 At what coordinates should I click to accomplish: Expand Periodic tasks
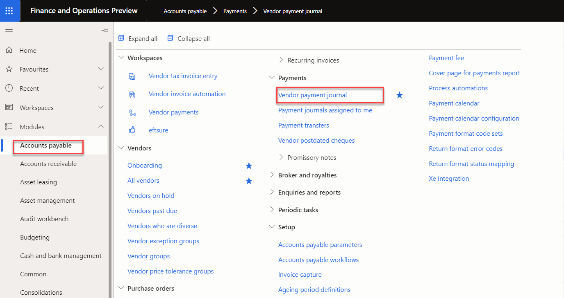[x=272, y=210]
